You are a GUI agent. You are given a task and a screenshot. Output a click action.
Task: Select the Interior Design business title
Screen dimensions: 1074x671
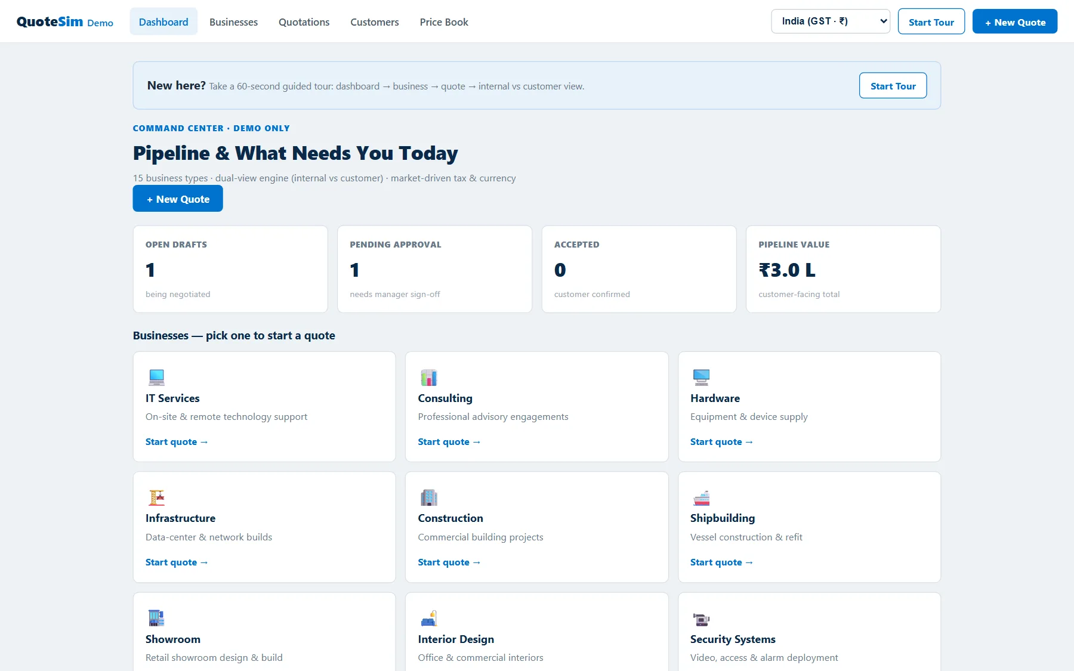coord(456,639)
